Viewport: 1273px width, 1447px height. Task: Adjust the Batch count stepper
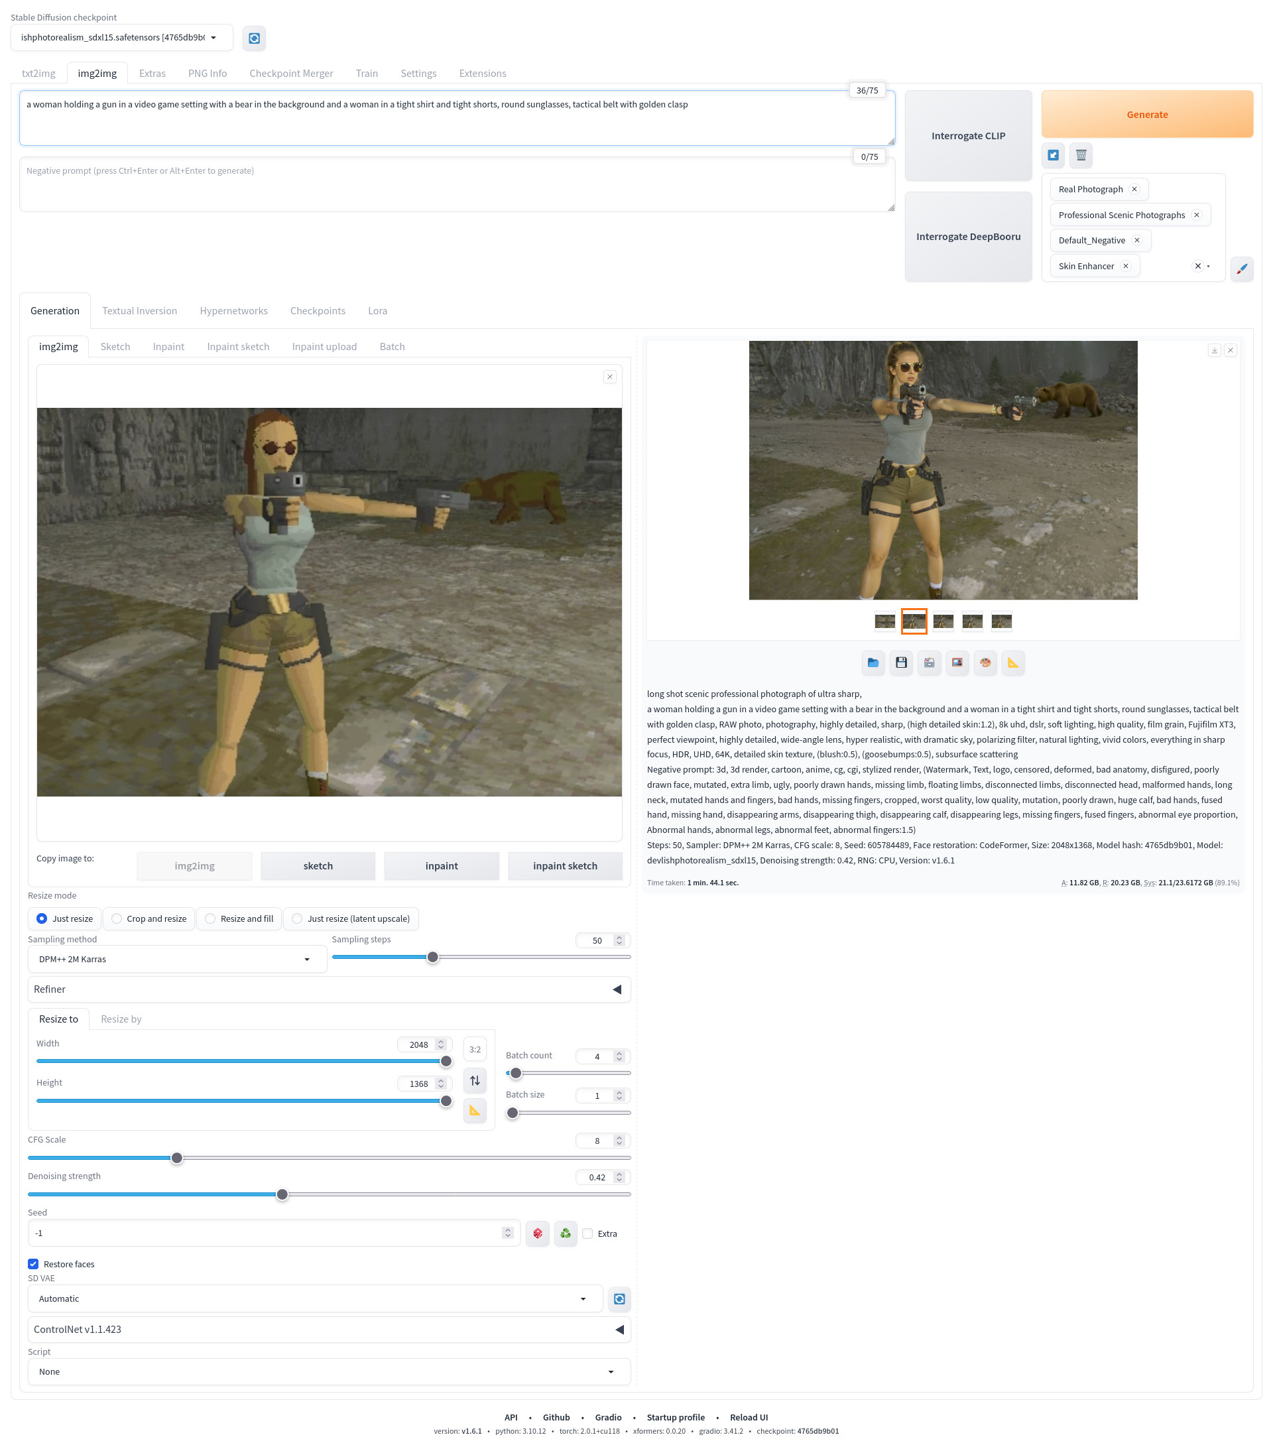pyautogui.click(x=619, y=1057)
